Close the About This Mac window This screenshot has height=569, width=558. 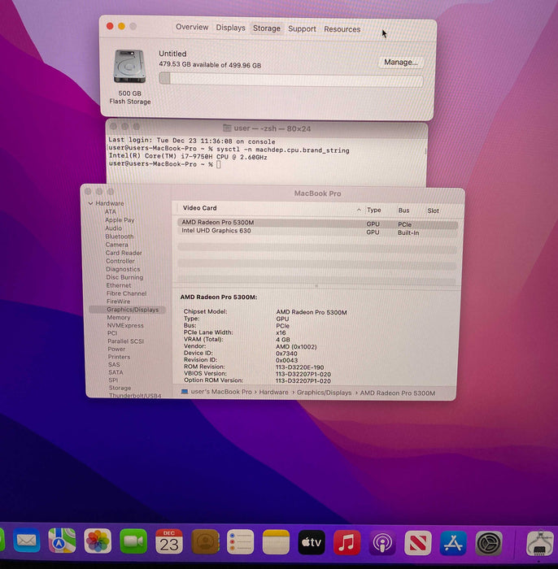point(110,26)
